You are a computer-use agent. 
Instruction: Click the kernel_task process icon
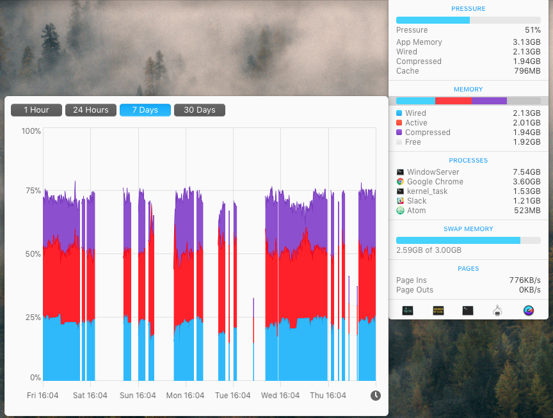coord(400,191)
